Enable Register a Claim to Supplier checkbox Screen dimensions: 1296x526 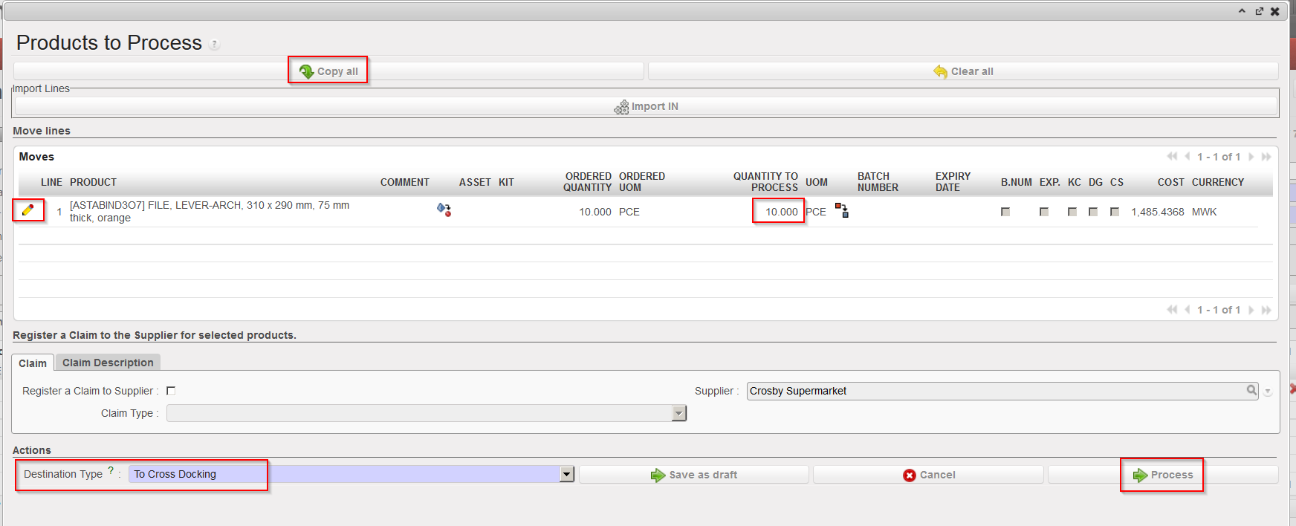pyautogui.click(x=171, y=391)
